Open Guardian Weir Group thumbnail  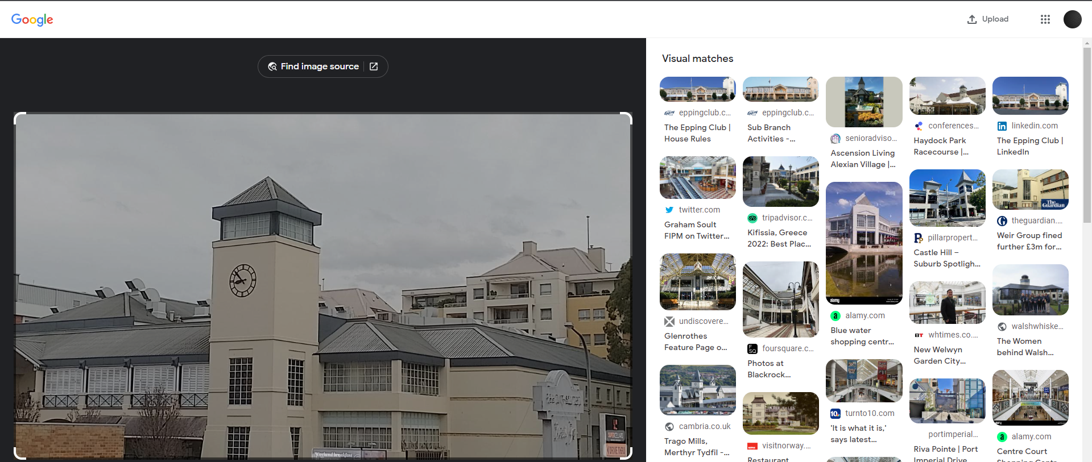pyautogui.click(x=1031, y=189)
